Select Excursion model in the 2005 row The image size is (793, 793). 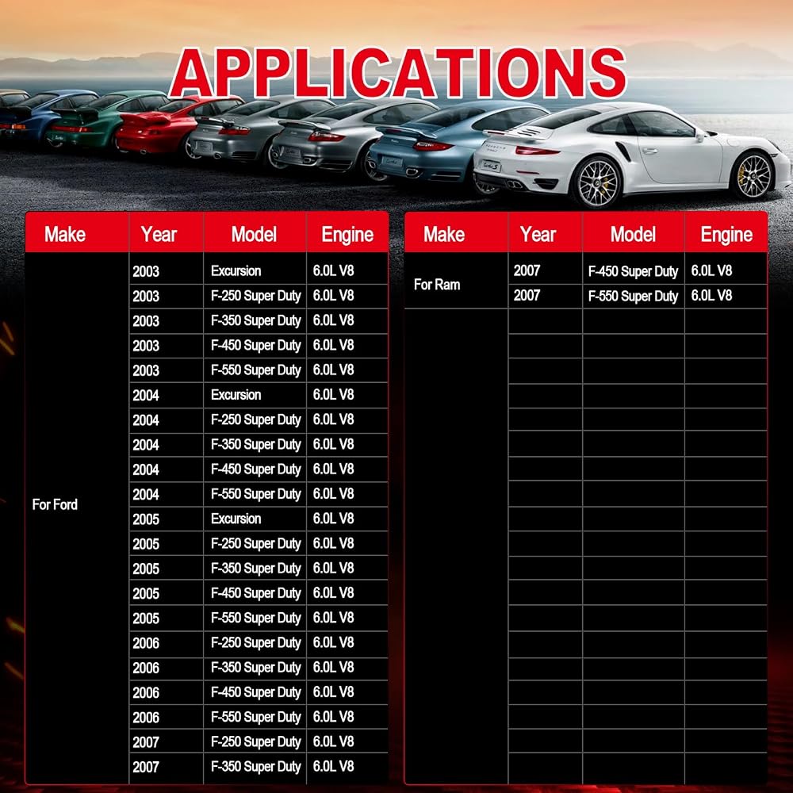pyautogui.click(x=236, y=519)
